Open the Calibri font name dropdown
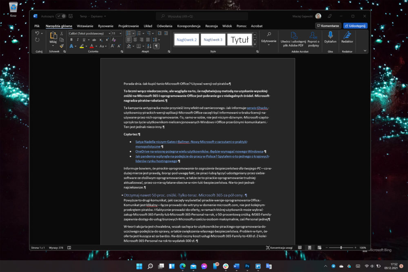408x272 pixels. [x=109, y=33]
